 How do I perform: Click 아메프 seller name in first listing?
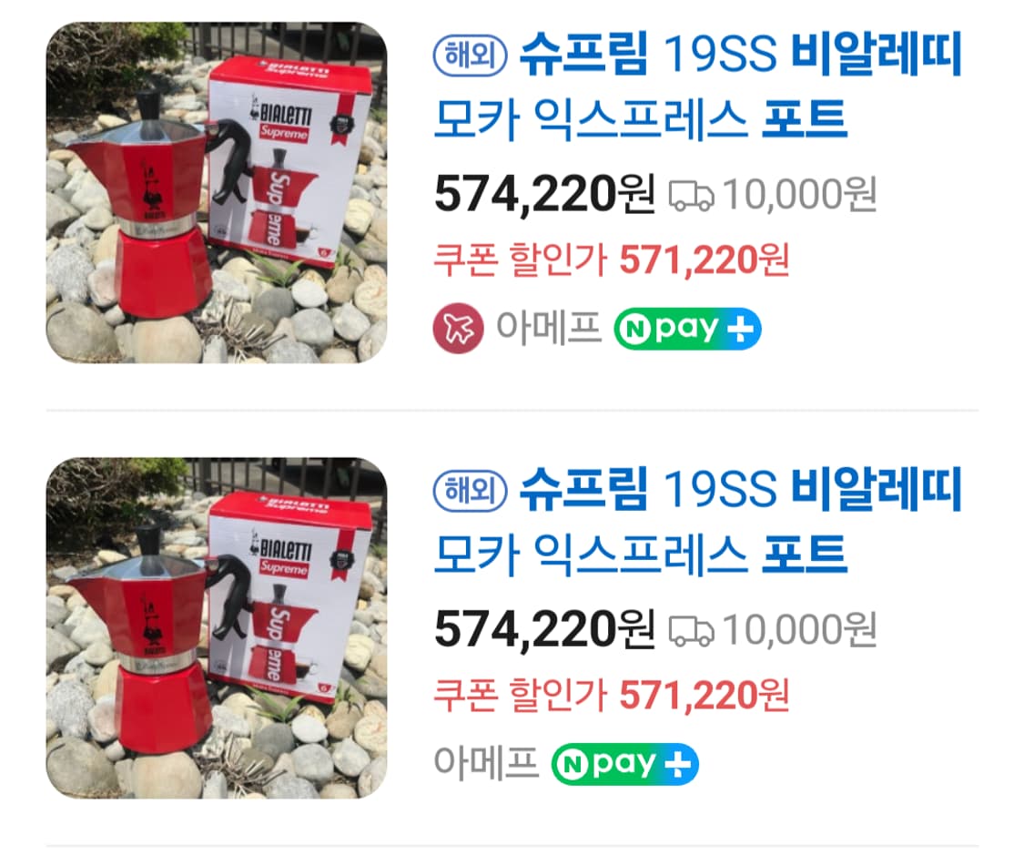pos(548,327)
